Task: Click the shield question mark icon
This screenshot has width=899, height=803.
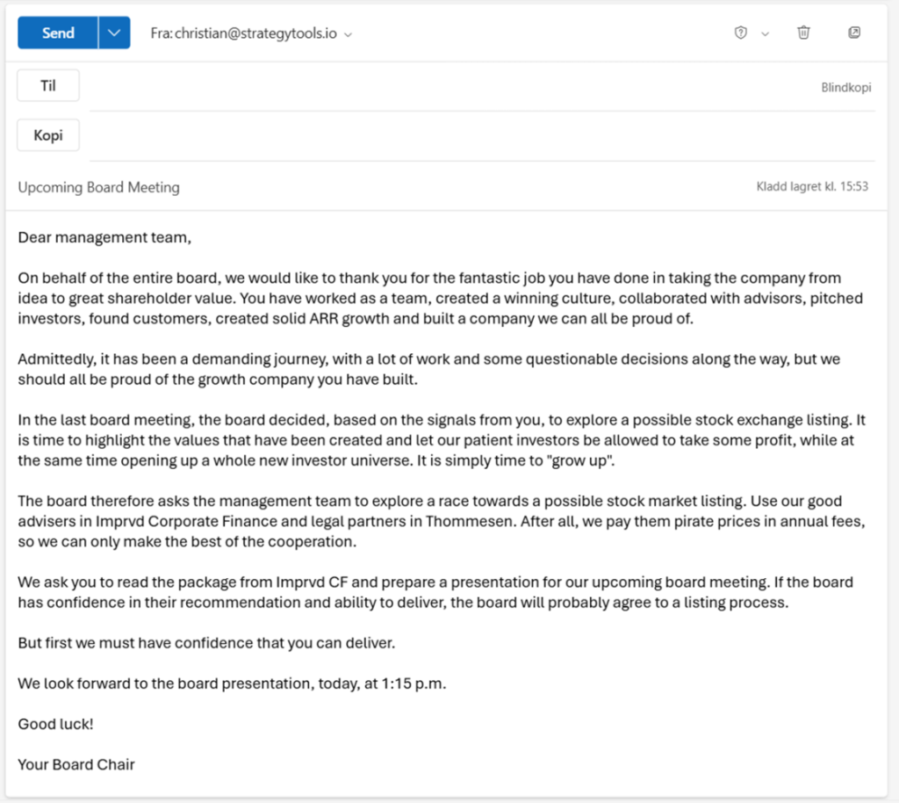Action: 741,33
